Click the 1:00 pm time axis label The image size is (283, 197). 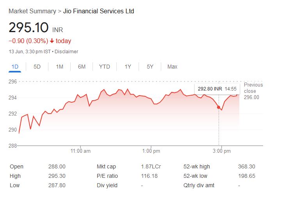pos(151,151)
